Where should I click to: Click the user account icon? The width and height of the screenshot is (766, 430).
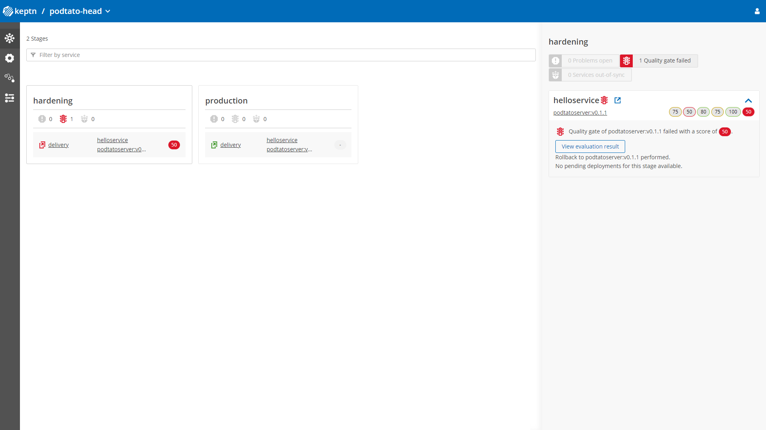click(x=757, y=11)
